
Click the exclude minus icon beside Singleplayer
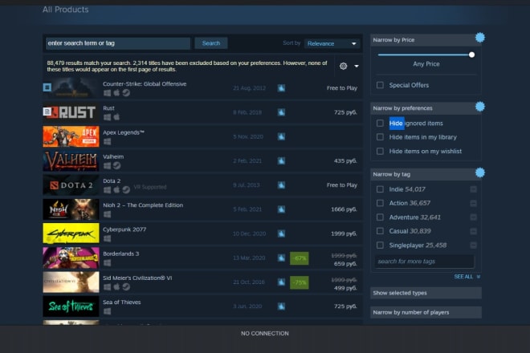tap(473, 245)
